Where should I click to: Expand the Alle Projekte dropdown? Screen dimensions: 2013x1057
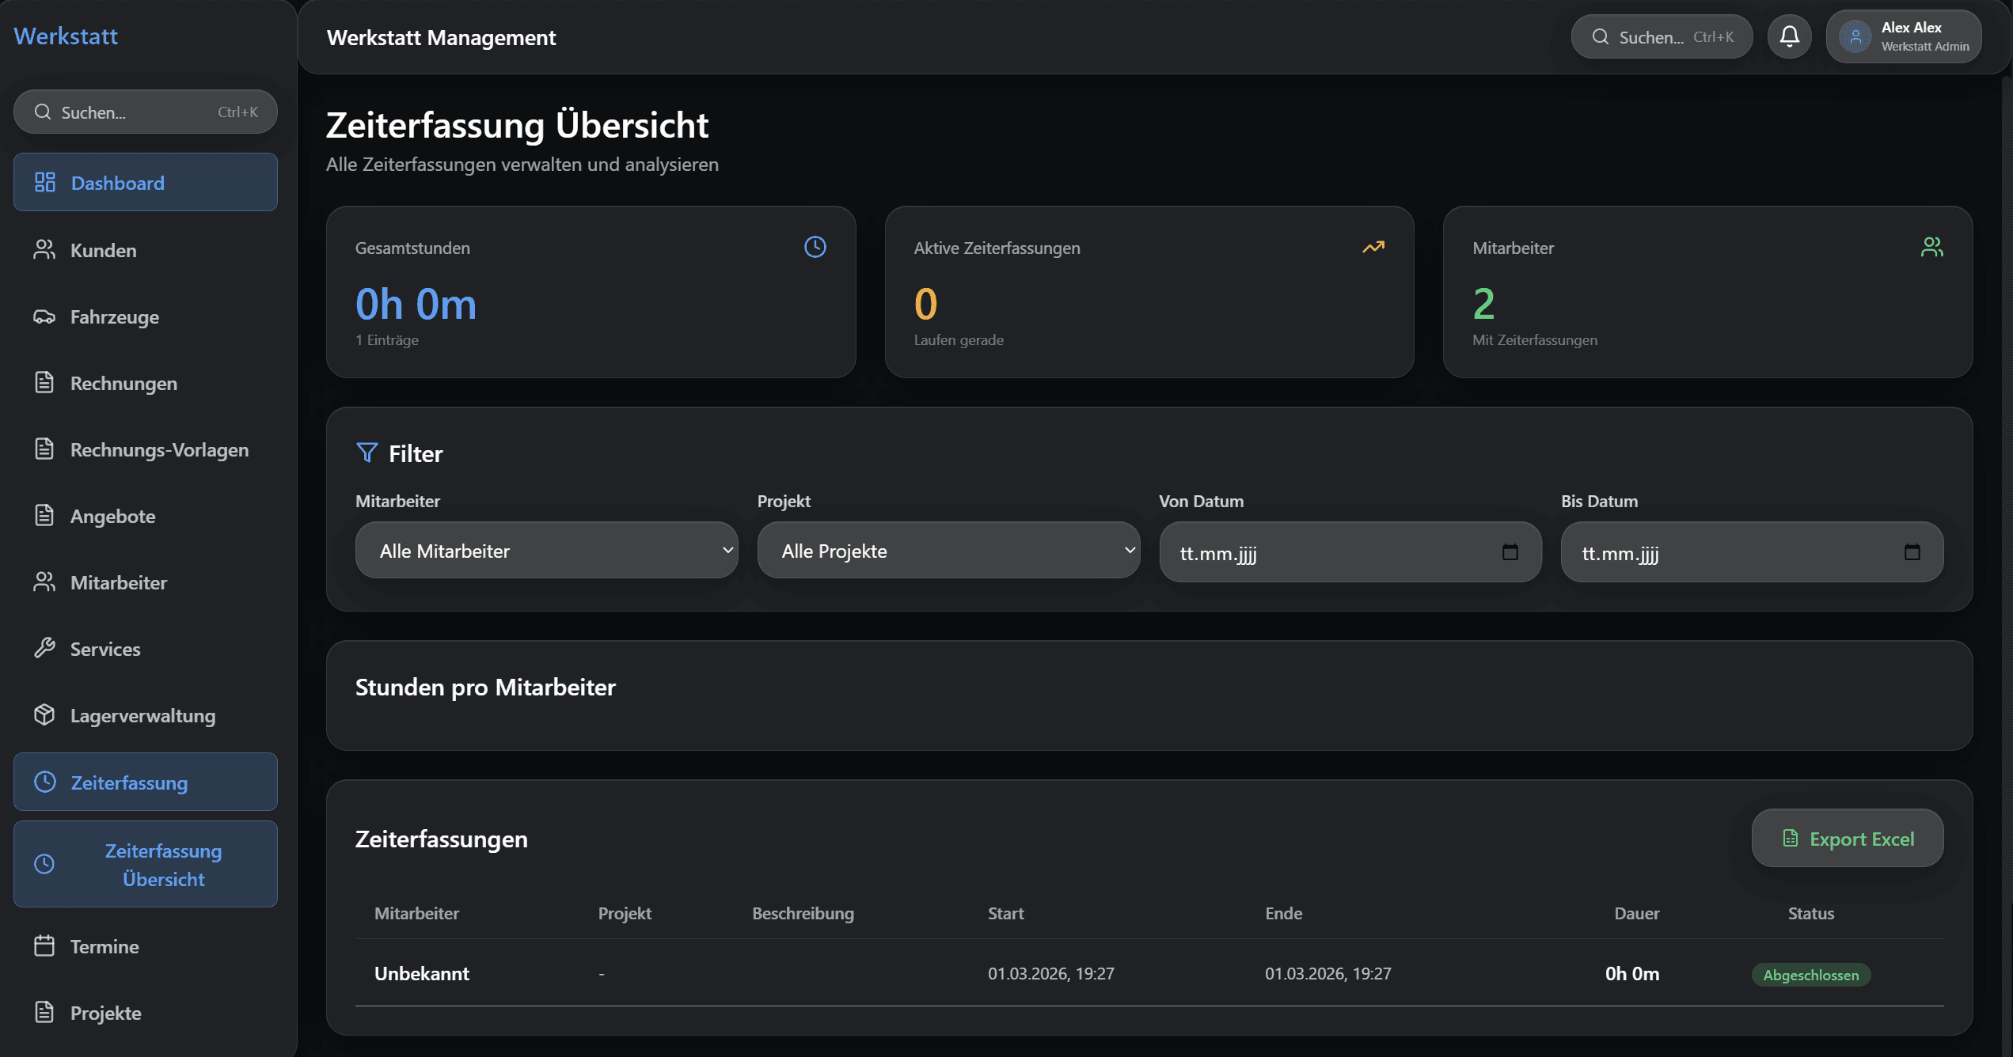(x=948, y=551)
